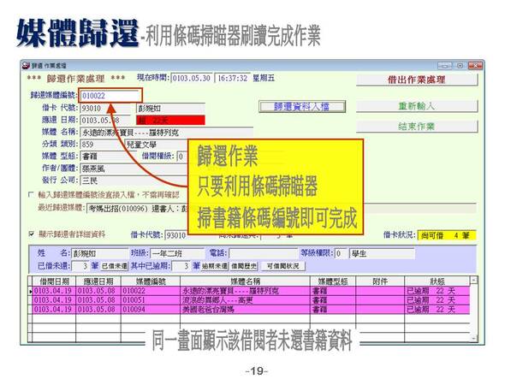This screenshot has height=379, width=505.
Task: Click the 歸還資料入檔 button
Action: [x=302, y=107]
